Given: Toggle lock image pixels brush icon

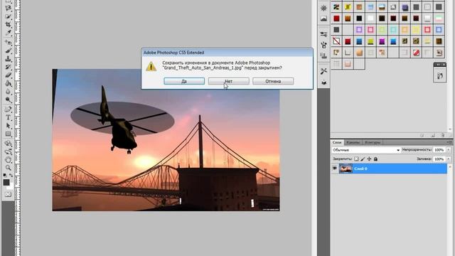Looking at the screenshot, I should coord(363,159).
